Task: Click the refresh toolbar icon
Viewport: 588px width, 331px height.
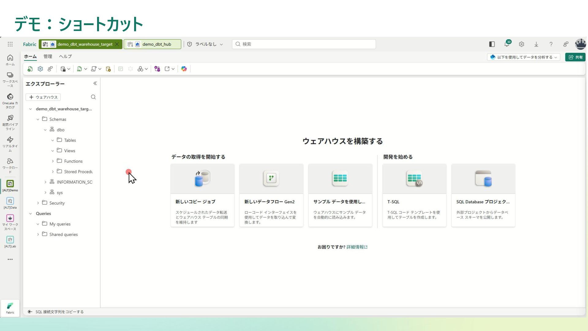Action: [x=30, y=69]
